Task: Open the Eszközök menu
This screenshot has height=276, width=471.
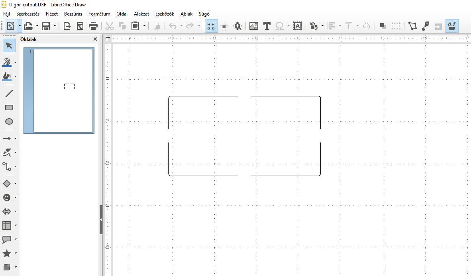Action: 165,14
